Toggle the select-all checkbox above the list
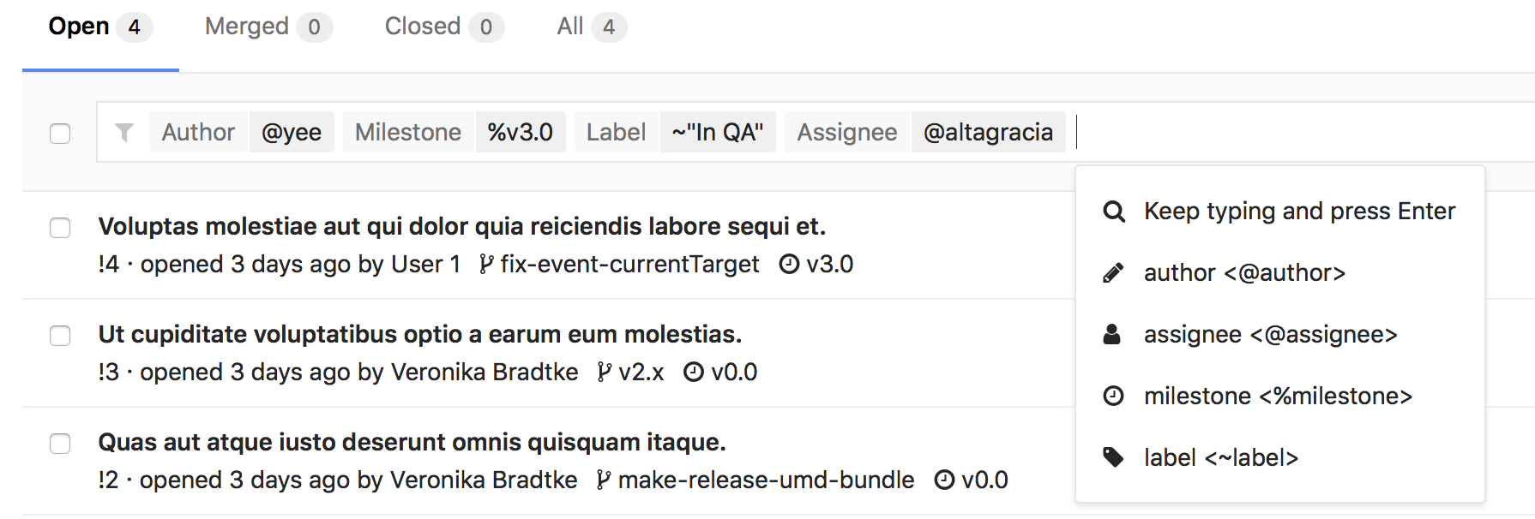This screenshot has width=1535, height=519. 60,134
